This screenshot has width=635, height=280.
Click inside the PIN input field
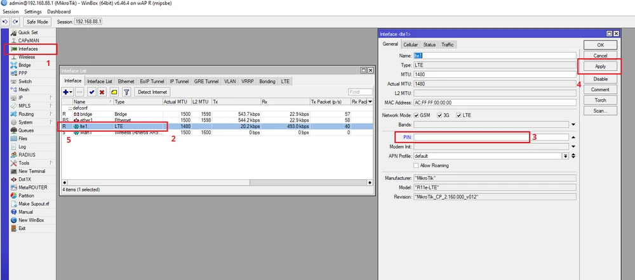click(470, 137)
